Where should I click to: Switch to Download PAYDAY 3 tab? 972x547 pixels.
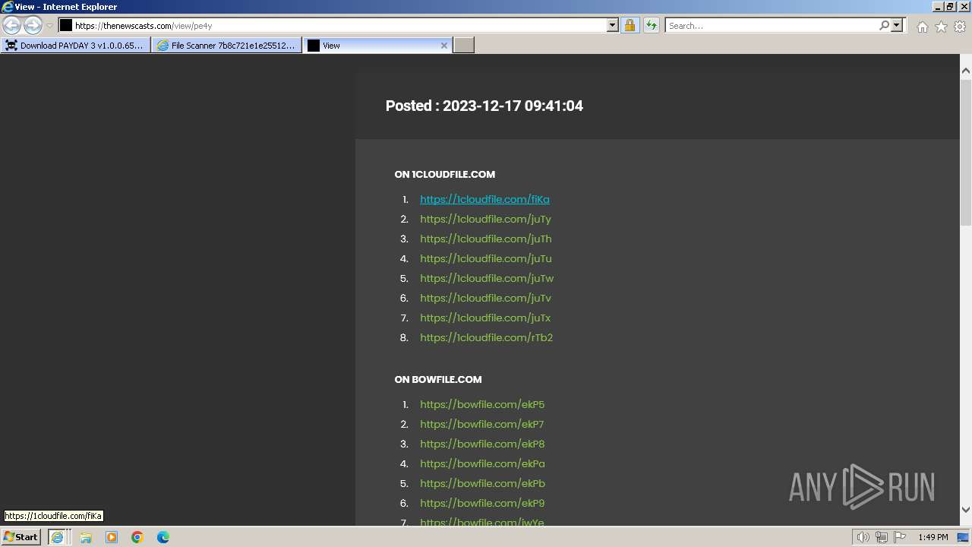[x=75, y=46]
